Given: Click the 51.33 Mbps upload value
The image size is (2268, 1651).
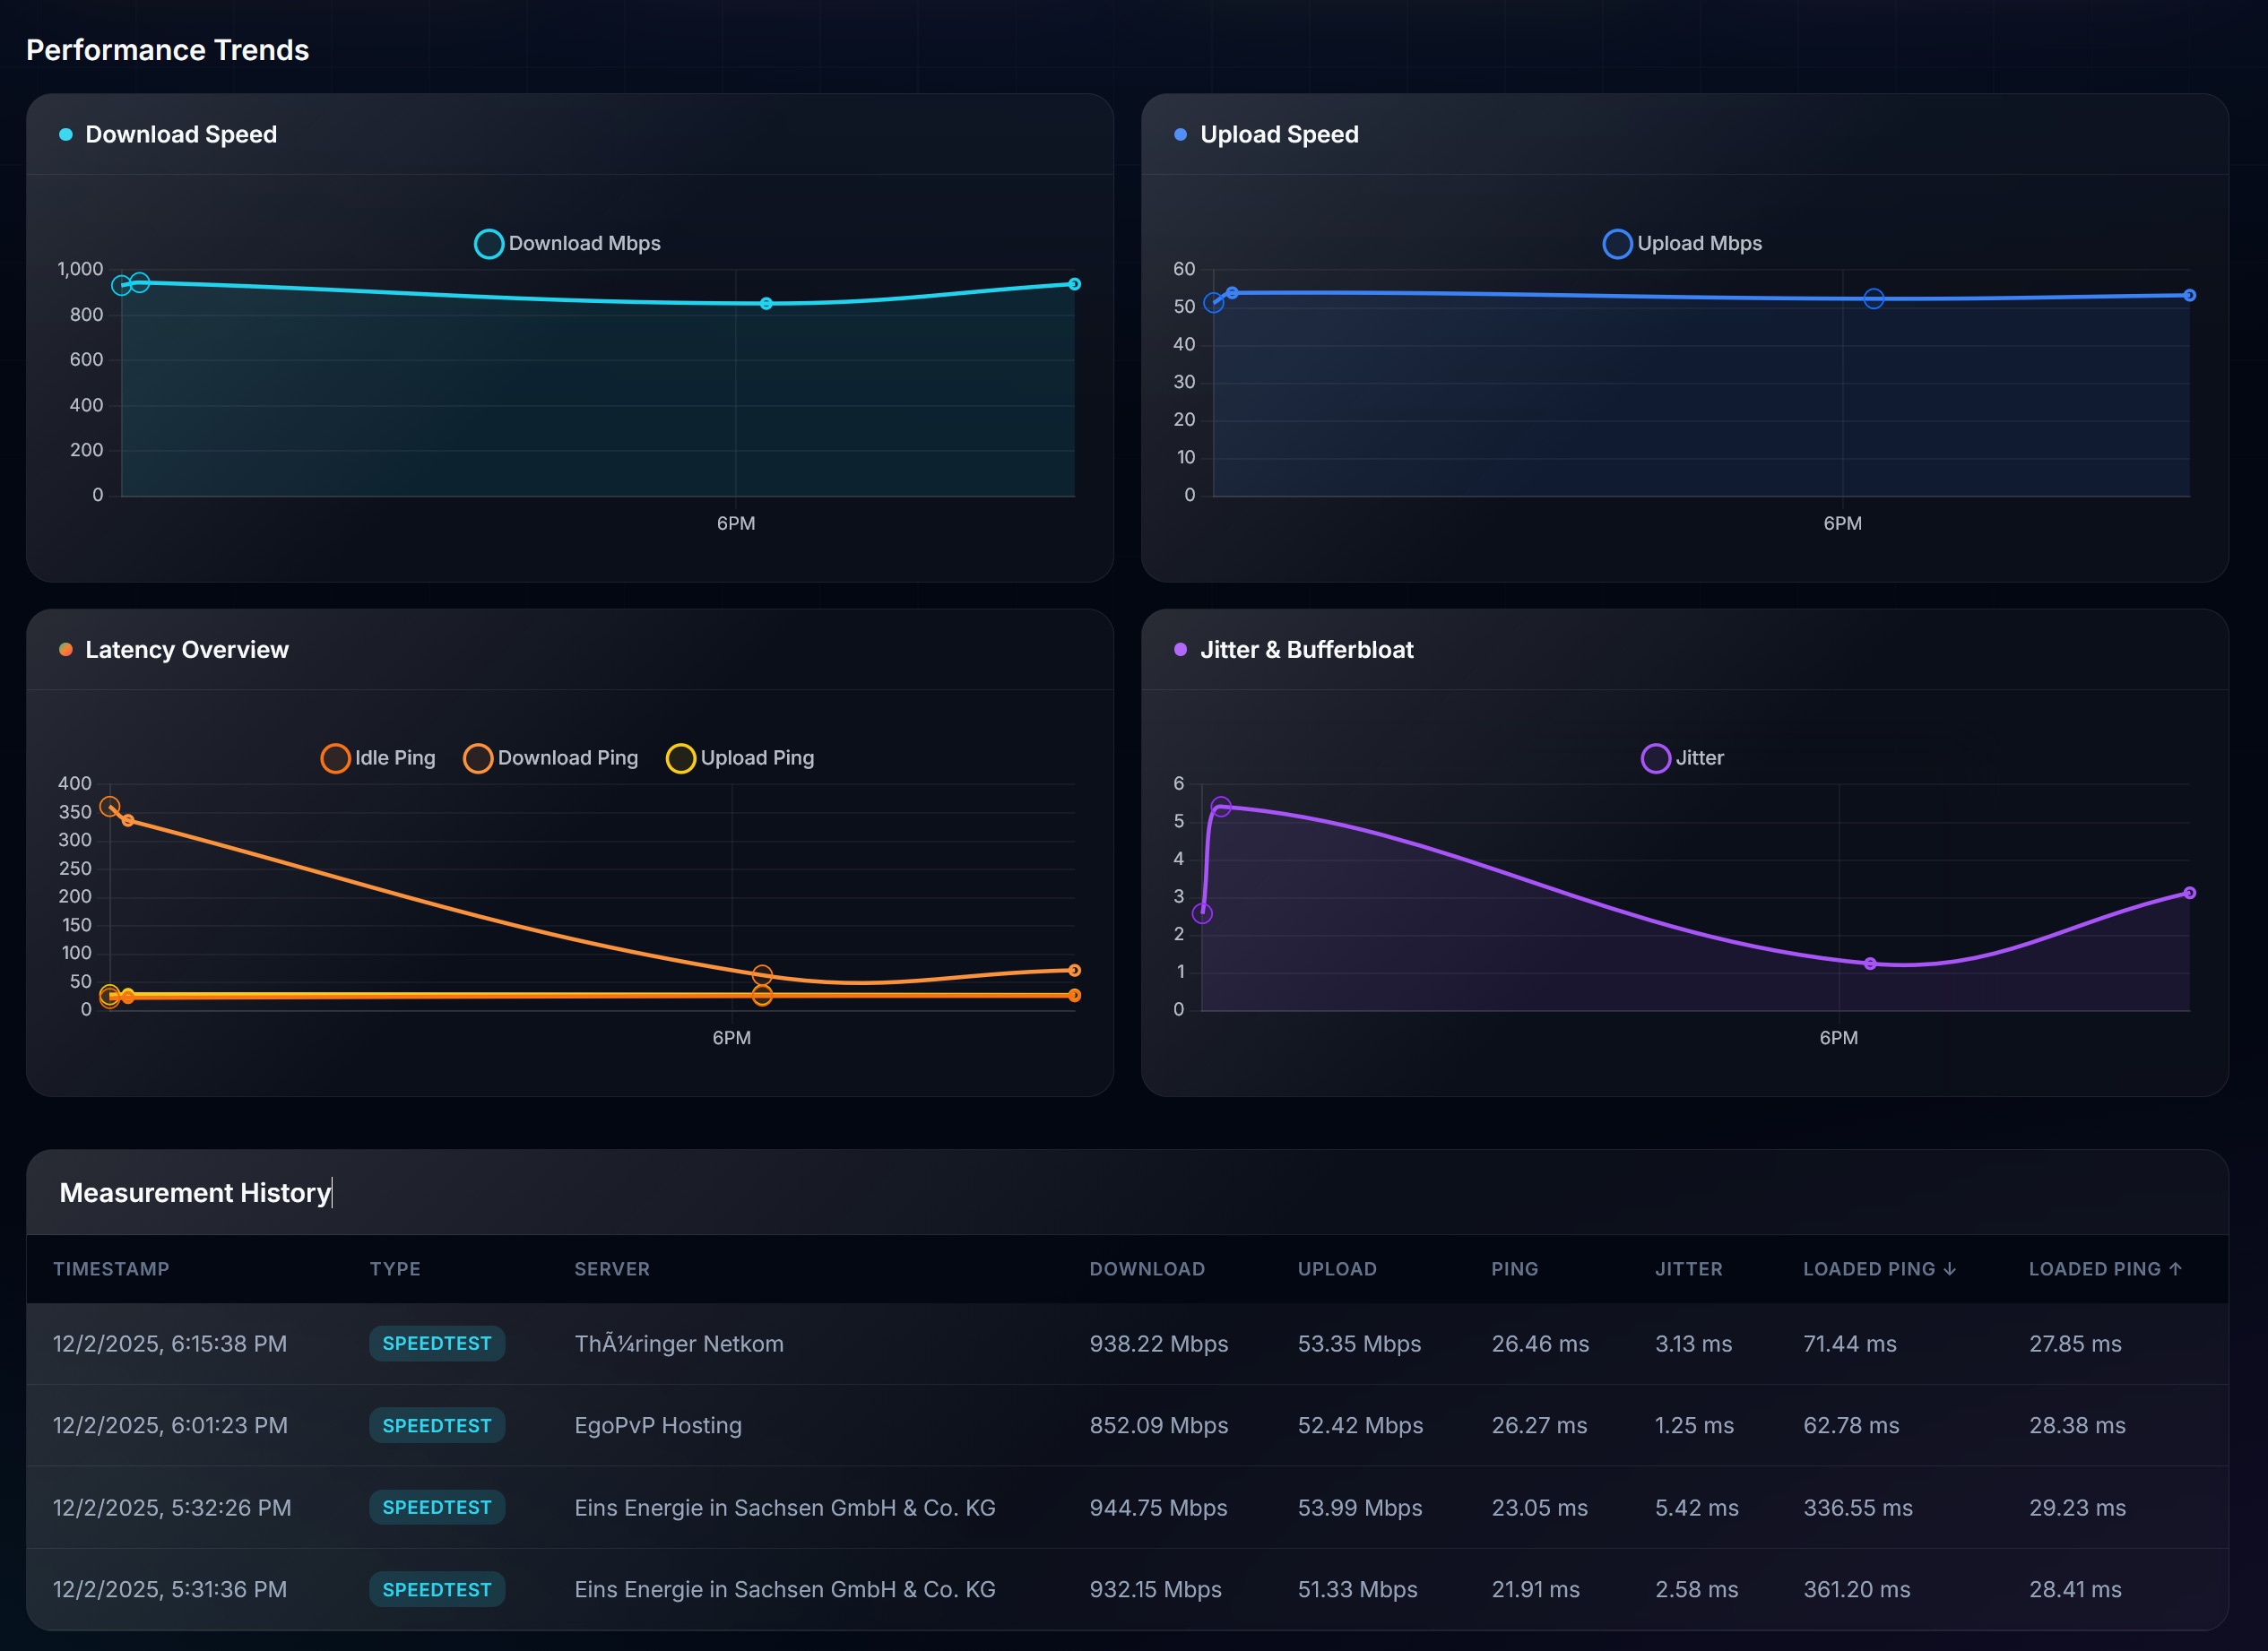Looking at the screenshot, I should tap(1357, 1590).
